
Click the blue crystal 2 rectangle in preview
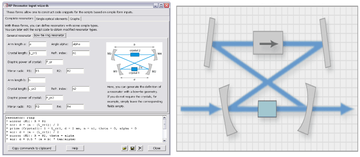pos(134,54)
